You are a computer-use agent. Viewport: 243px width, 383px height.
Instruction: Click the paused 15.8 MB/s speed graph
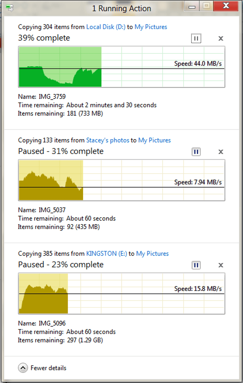[x=122, y=293]
